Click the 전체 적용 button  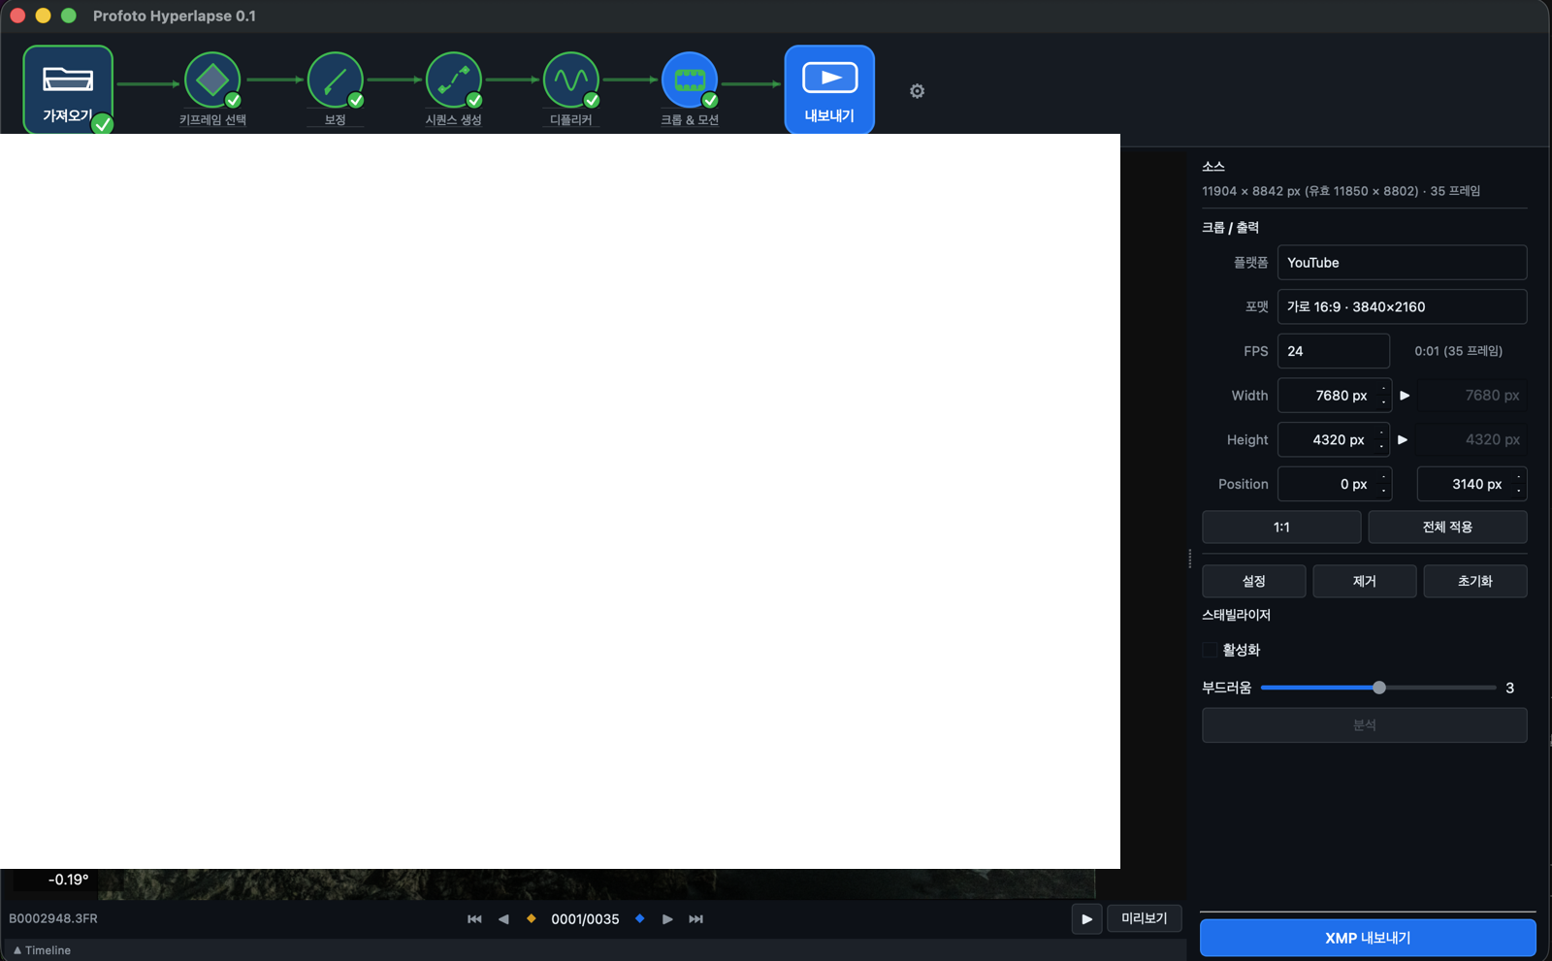1447,528
